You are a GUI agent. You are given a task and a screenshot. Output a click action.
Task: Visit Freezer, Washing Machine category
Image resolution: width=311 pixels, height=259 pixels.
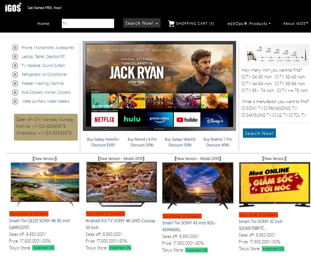click(43, 83)
